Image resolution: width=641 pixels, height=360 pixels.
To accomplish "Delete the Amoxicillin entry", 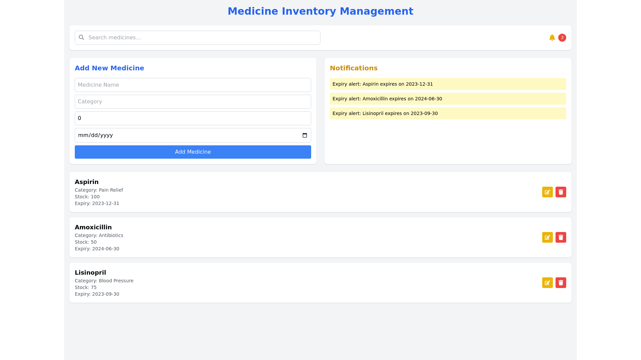I will (x=561, y=237).
